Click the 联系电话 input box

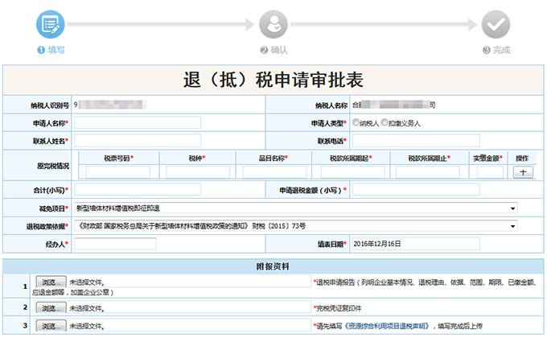[416, 141]
